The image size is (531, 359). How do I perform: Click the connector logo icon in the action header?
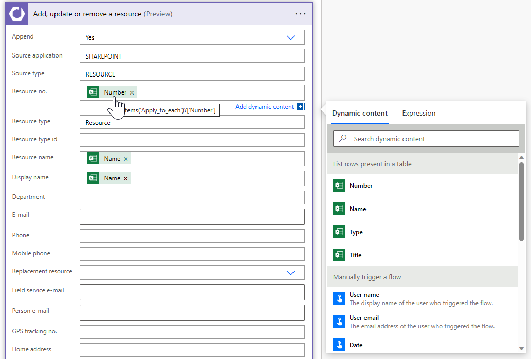(17, 14)
